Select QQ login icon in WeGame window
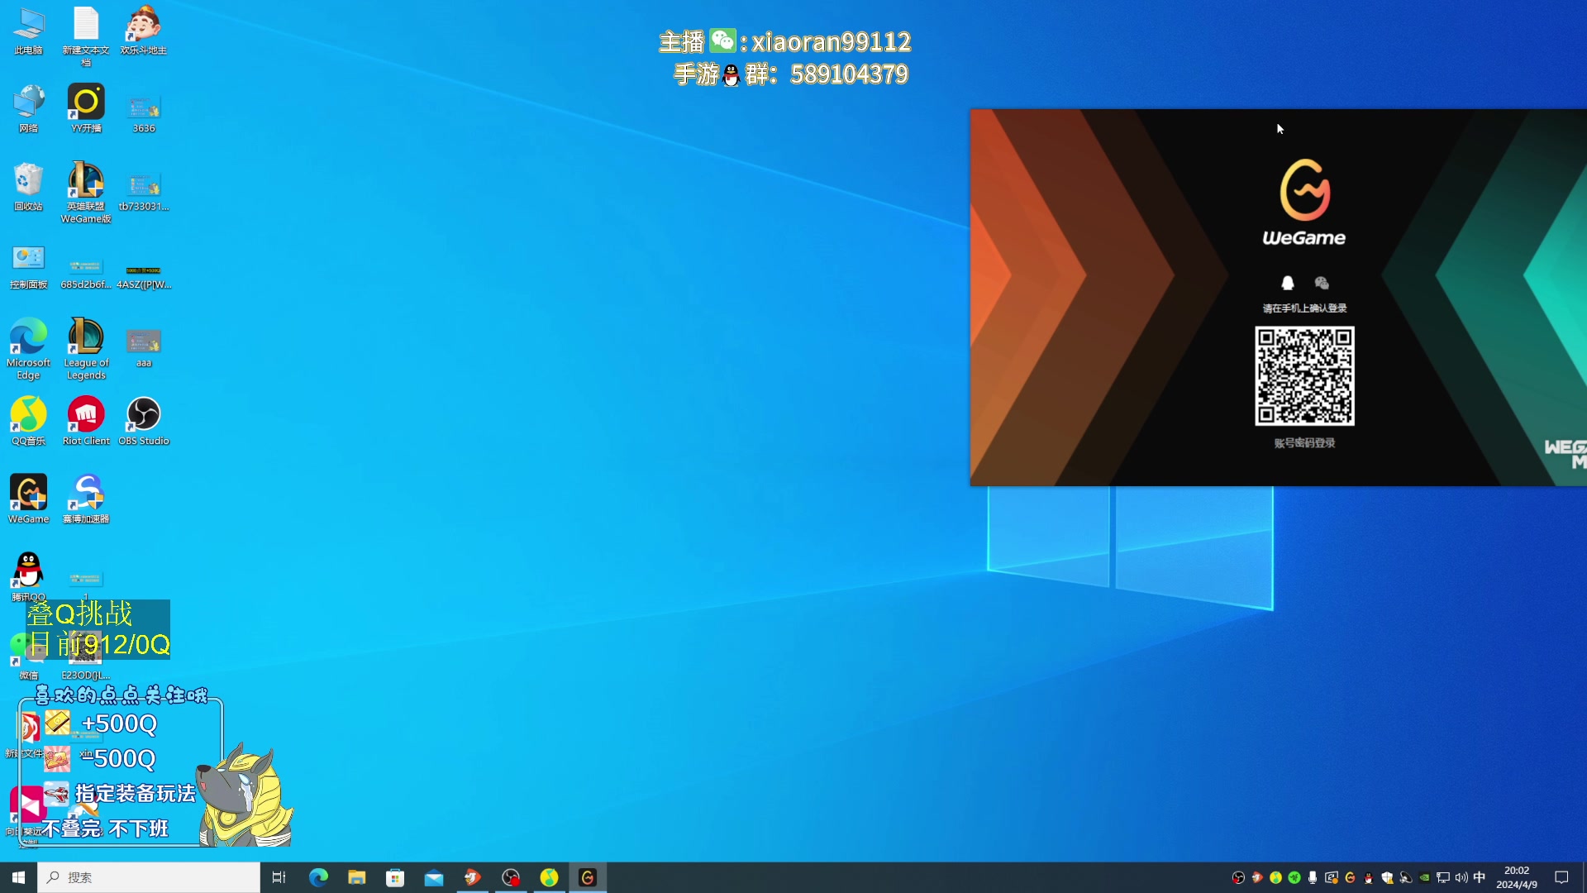This screenshot has width=1587, height=893. click(1287, 284)
